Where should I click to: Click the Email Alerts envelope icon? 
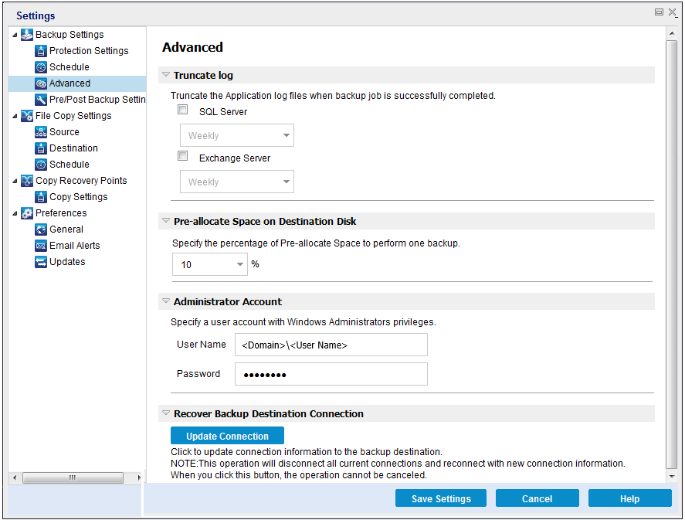point(40,245)
